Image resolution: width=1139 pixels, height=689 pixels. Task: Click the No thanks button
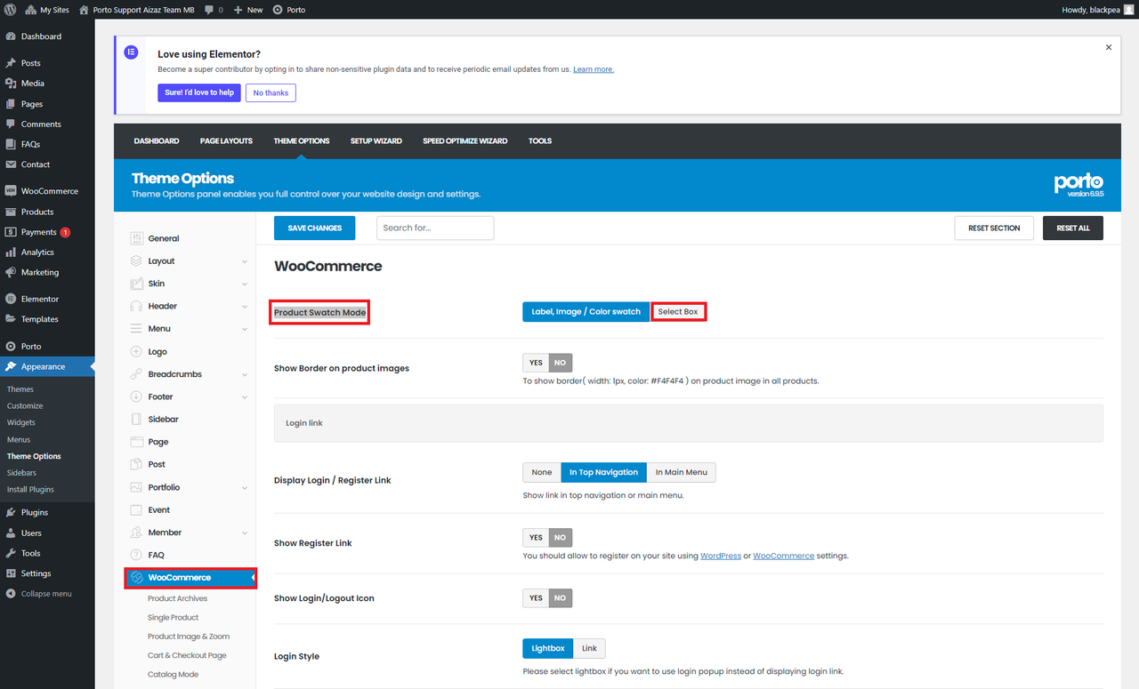click(271, 92)
